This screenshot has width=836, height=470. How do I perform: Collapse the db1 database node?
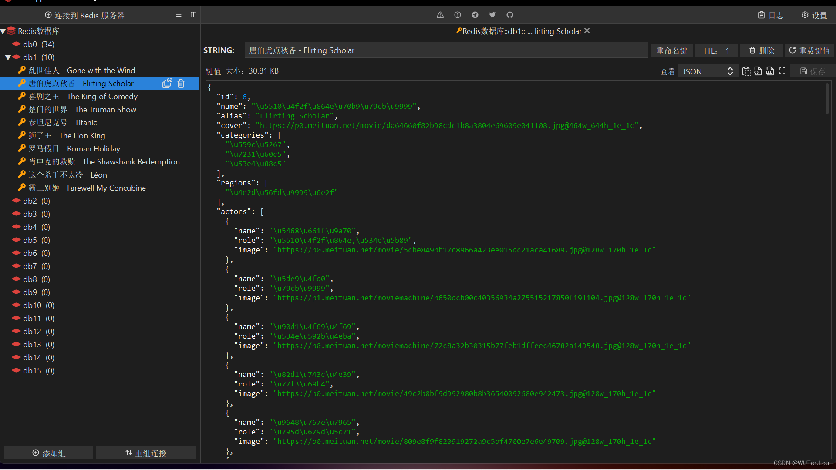click(8, 57)
